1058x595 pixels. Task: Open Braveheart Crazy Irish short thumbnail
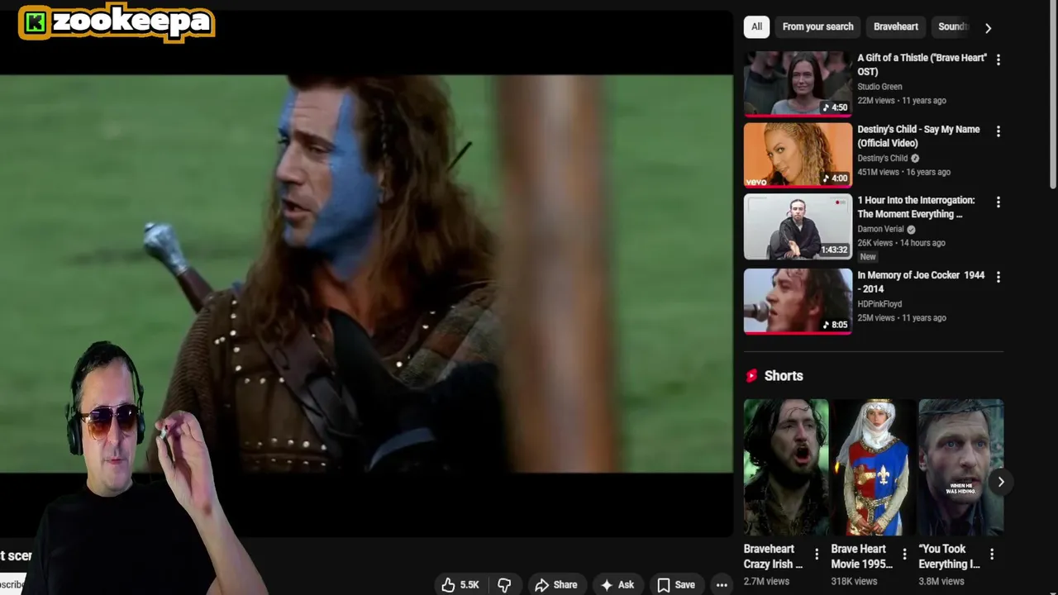tap(785, 467)
